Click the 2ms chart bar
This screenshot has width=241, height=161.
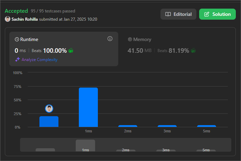tap(128, 126)
